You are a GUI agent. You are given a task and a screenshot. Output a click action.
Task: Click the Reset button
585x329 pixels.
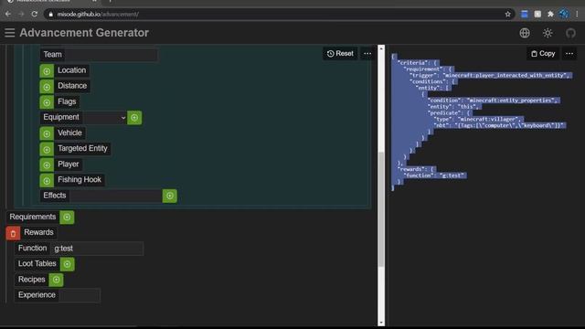[x=340, y=54]
